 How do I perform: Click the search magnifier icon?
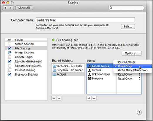(x=111, y=8)
